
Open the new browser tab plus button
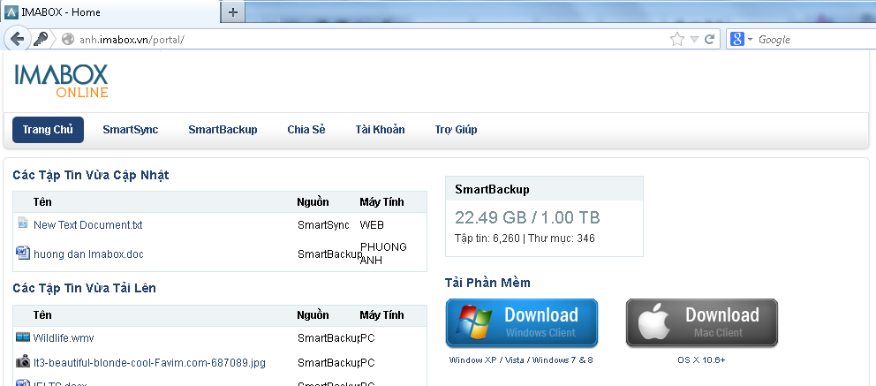tap(233, 12)
